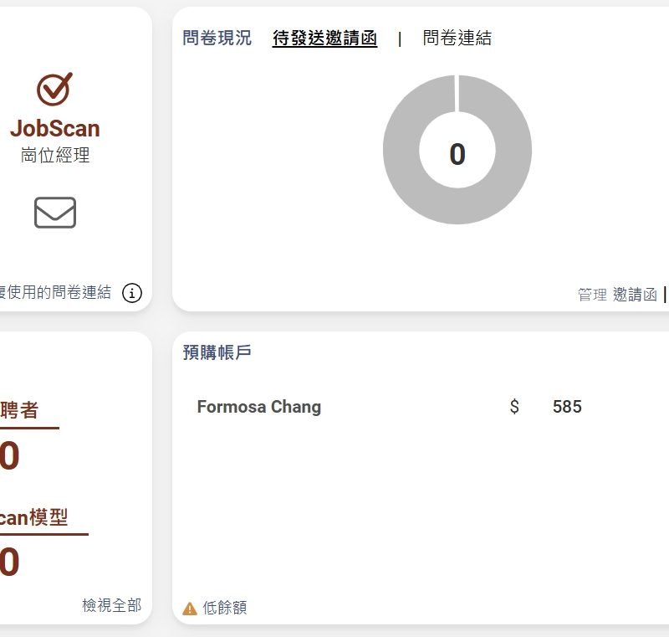Click the zero count in chart center

click(457, 154)
